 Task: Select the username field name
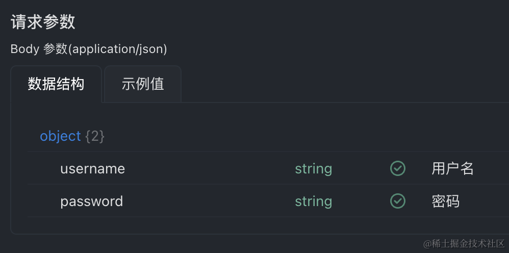pyautogui.click(x=92, y=169)
